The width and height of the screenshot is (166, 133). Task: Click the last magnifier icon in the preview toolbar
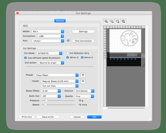[x=123, y=21]
